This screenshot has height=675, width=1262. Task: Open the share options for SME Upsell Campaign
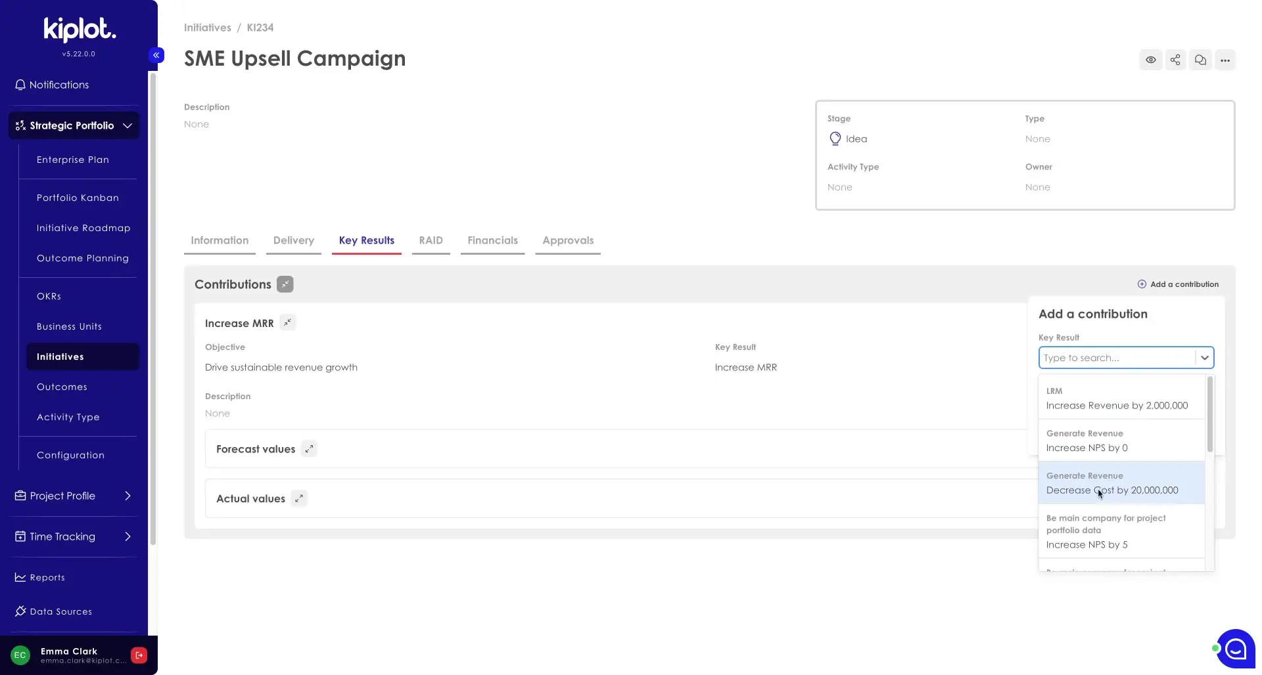point(1175,60)
